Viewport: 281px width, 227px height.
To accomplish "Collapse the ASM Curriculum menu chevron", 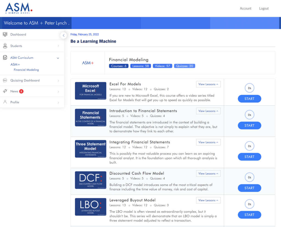I will pyautogui.click(x=58, y=58).
